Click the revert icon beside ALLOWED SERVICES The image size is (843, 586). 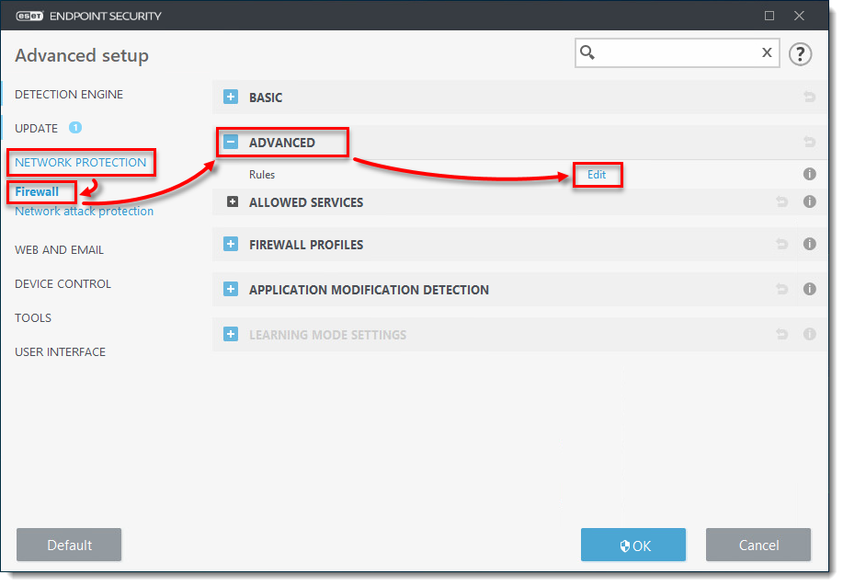pos(782,201)
